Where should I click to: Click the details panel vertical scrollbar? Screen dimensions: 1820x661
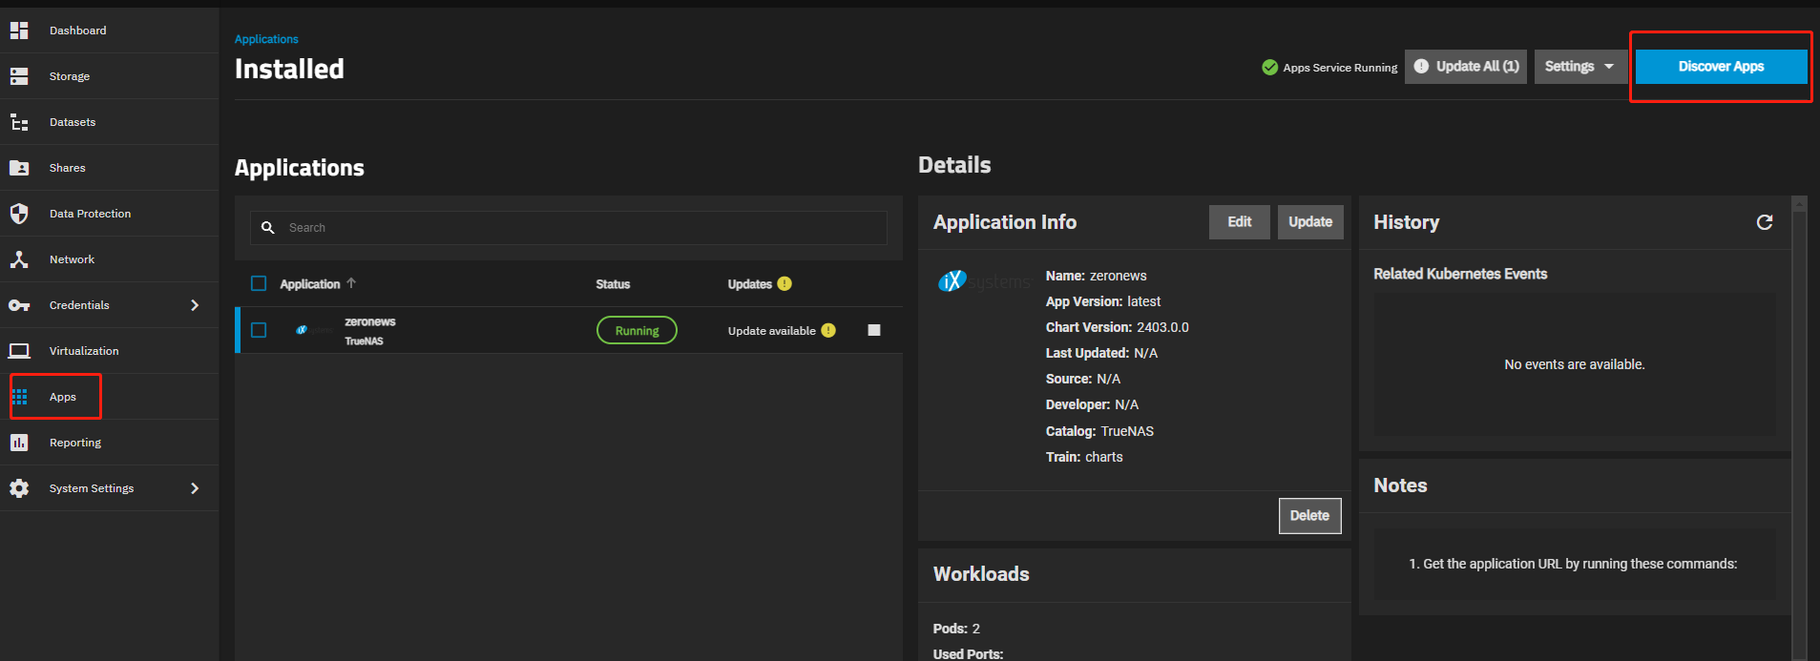coord(1800,428)
